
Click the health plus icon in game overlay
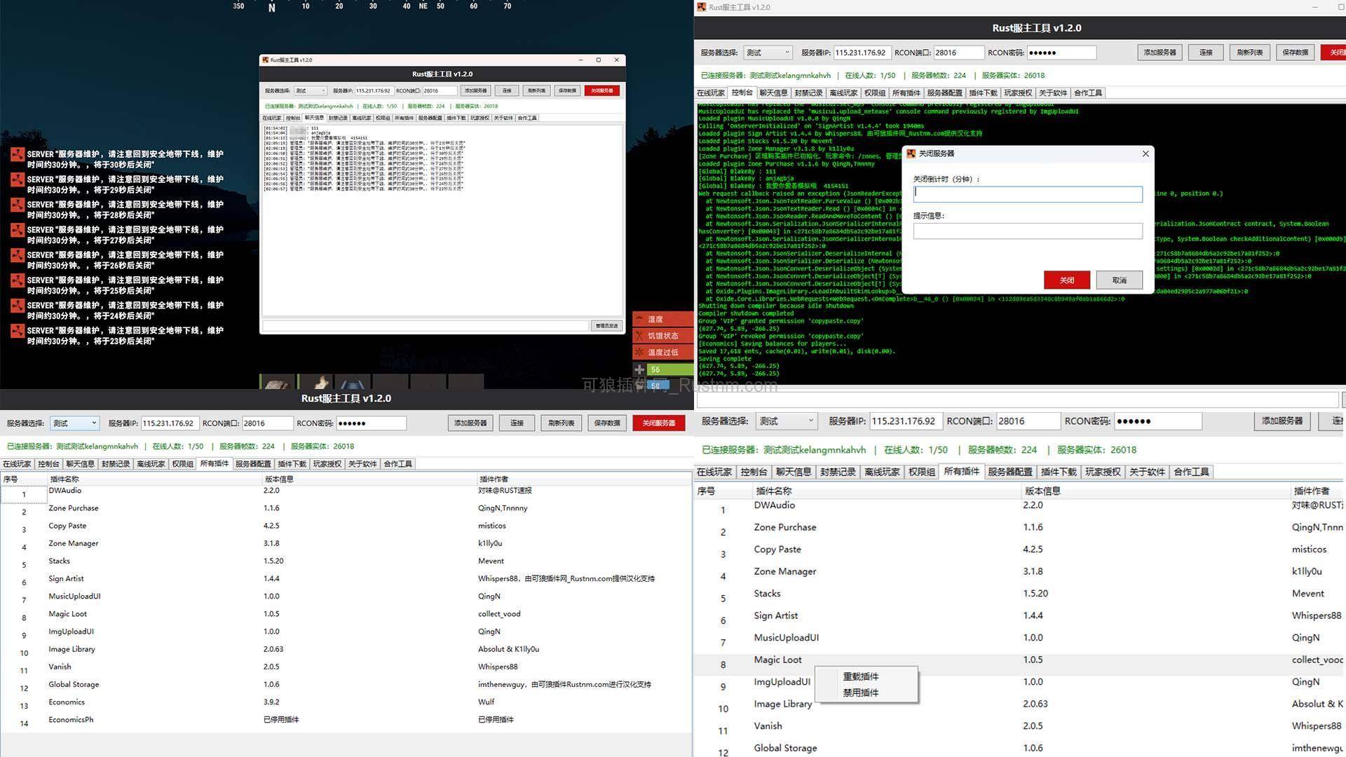(639, 369)
